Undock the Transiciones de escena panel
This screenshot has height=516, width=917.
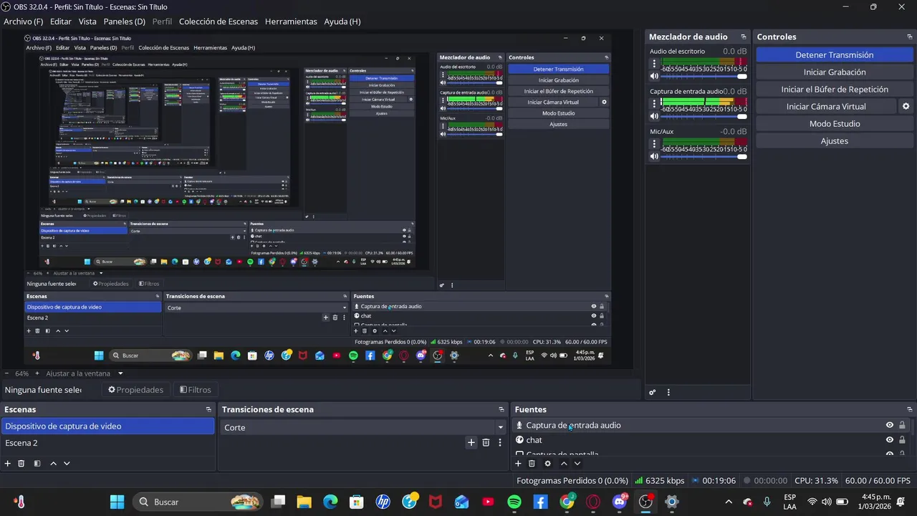[501, 409]
